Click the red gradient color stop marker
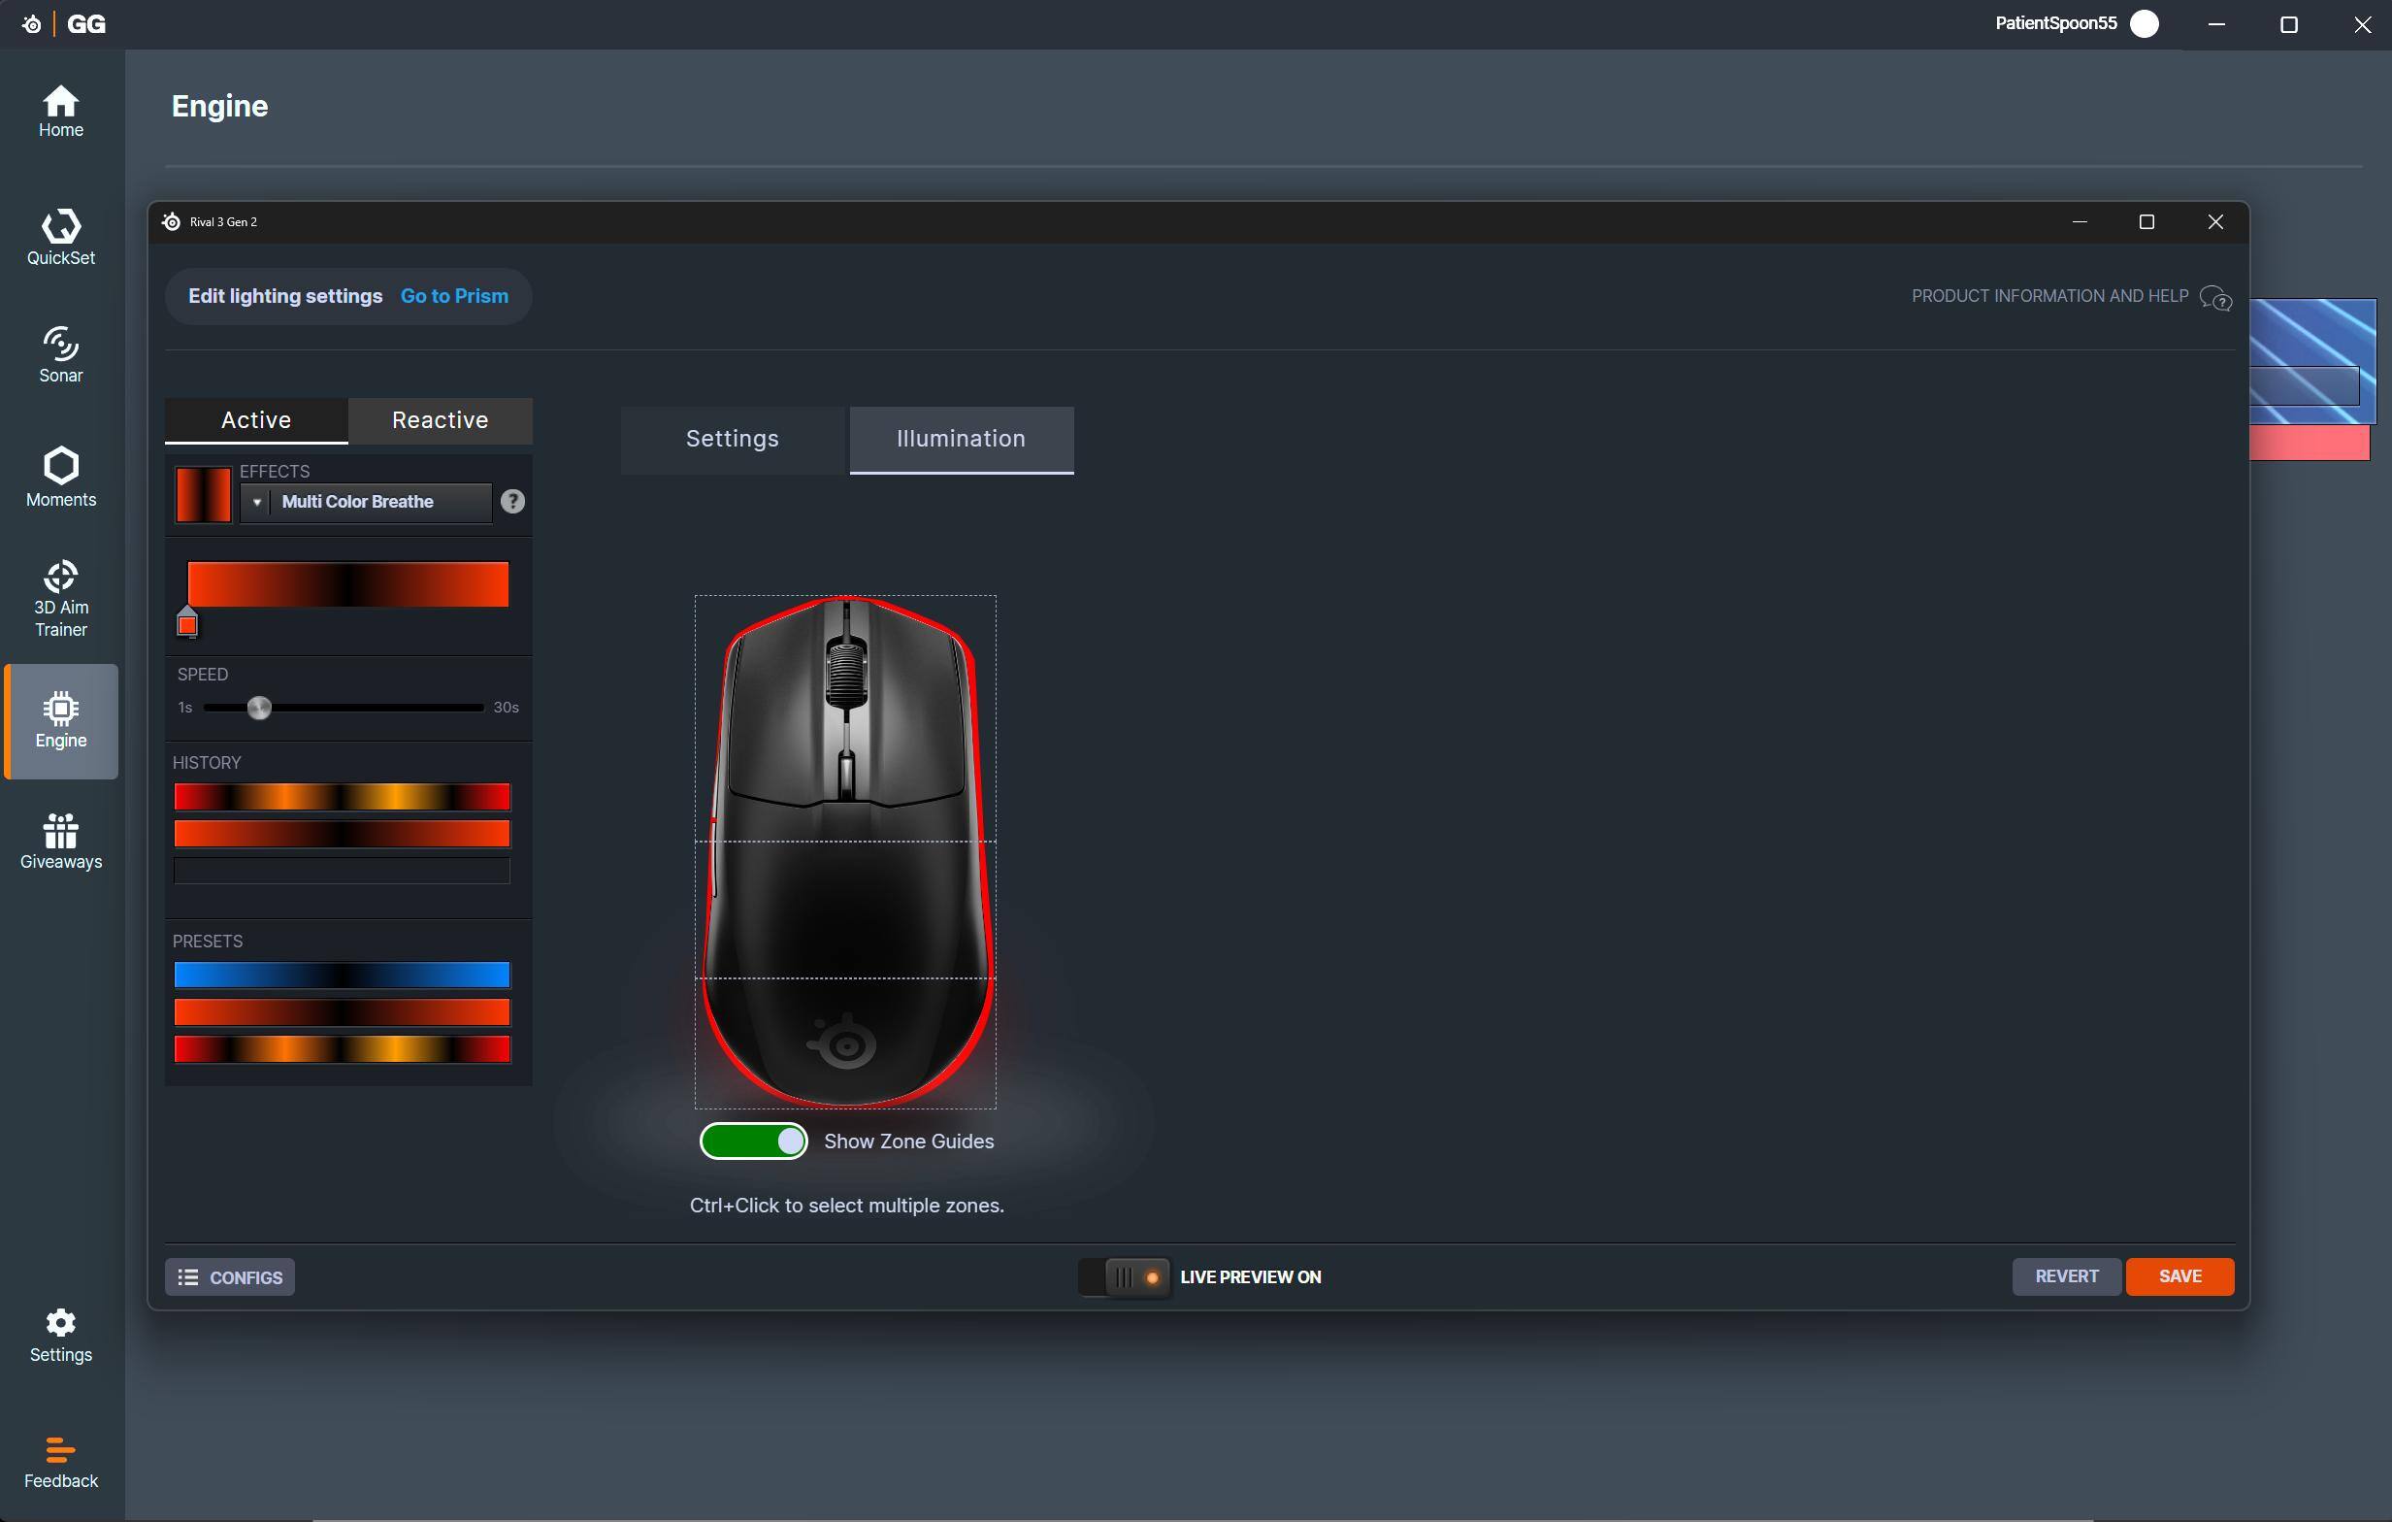Viewport: 2392px width, 1522px height. click(187, 624)
